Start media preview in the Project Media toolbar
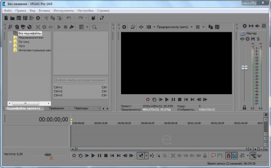271x168 pixels. pyautogui.click(x=59, y=27)
